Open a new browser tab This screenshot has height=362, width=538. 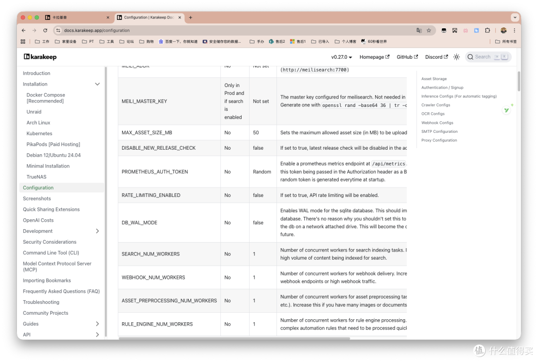coord(190,17)
